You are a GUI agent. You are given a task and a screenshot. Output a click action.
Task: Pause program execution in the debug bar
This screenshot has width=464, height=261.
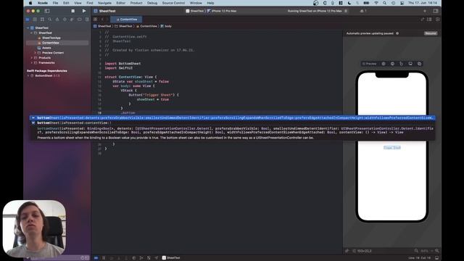pyautogui.click(x=104, y=258)
